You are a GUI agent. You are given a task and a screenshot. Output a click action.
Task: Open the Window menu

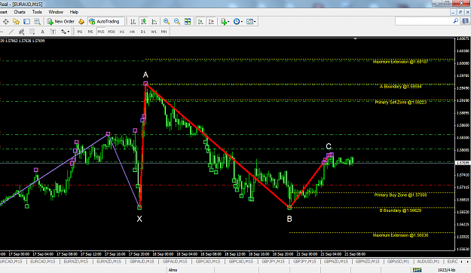click(56, 12)
